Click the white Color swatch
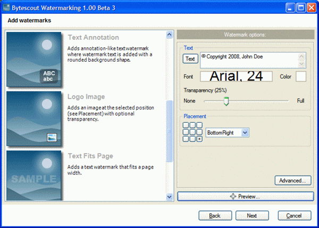The width and height of the screenshot is (319, 228). point(301,77)
